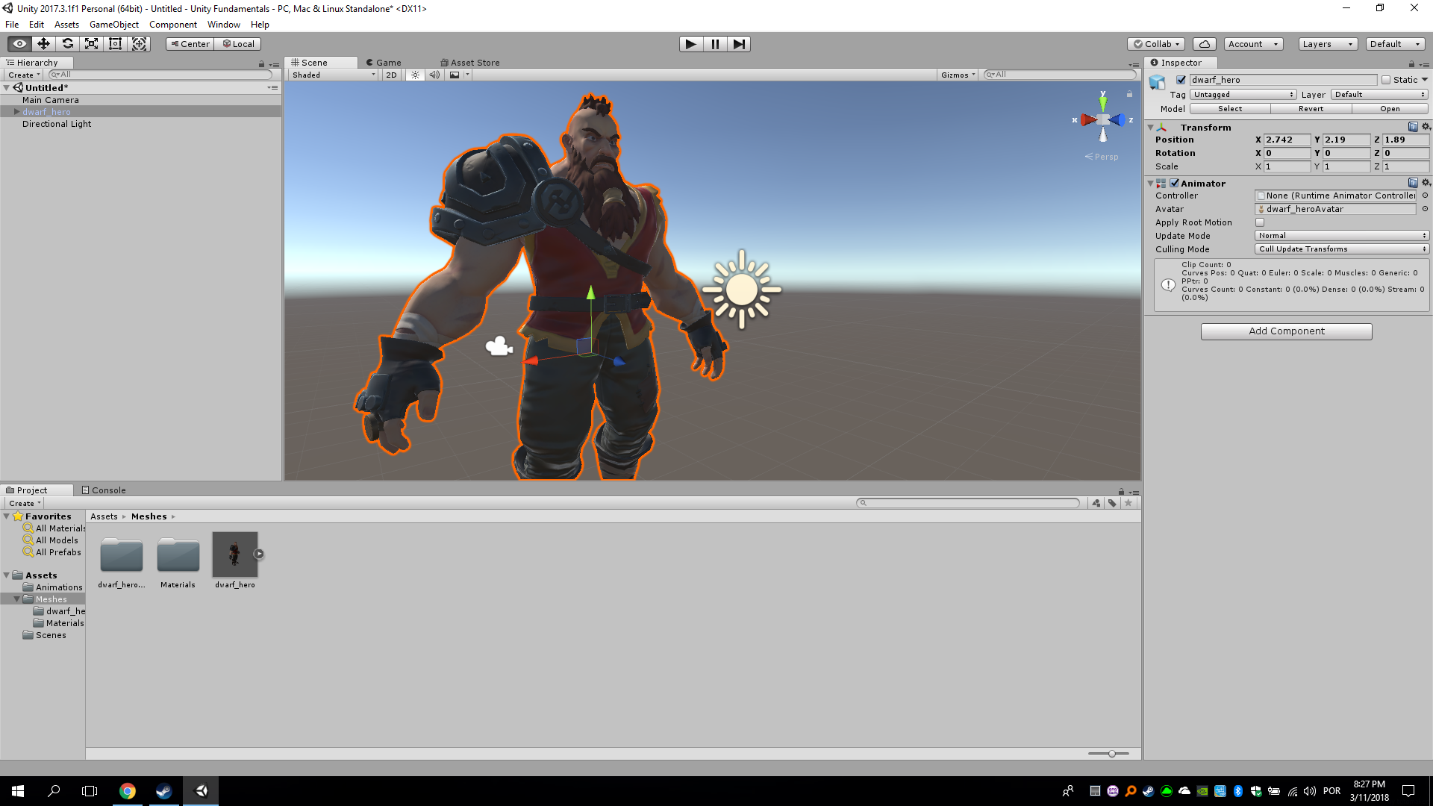The image size is (1433, 806).
Task: Open the Update Mode dropdown
Action: [x=1342, y=236]
